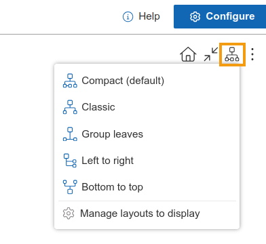The image size is (266, 244).
Task: Click the collapse arrows icon
Action: pyautogui.click(x=211, y=54)
